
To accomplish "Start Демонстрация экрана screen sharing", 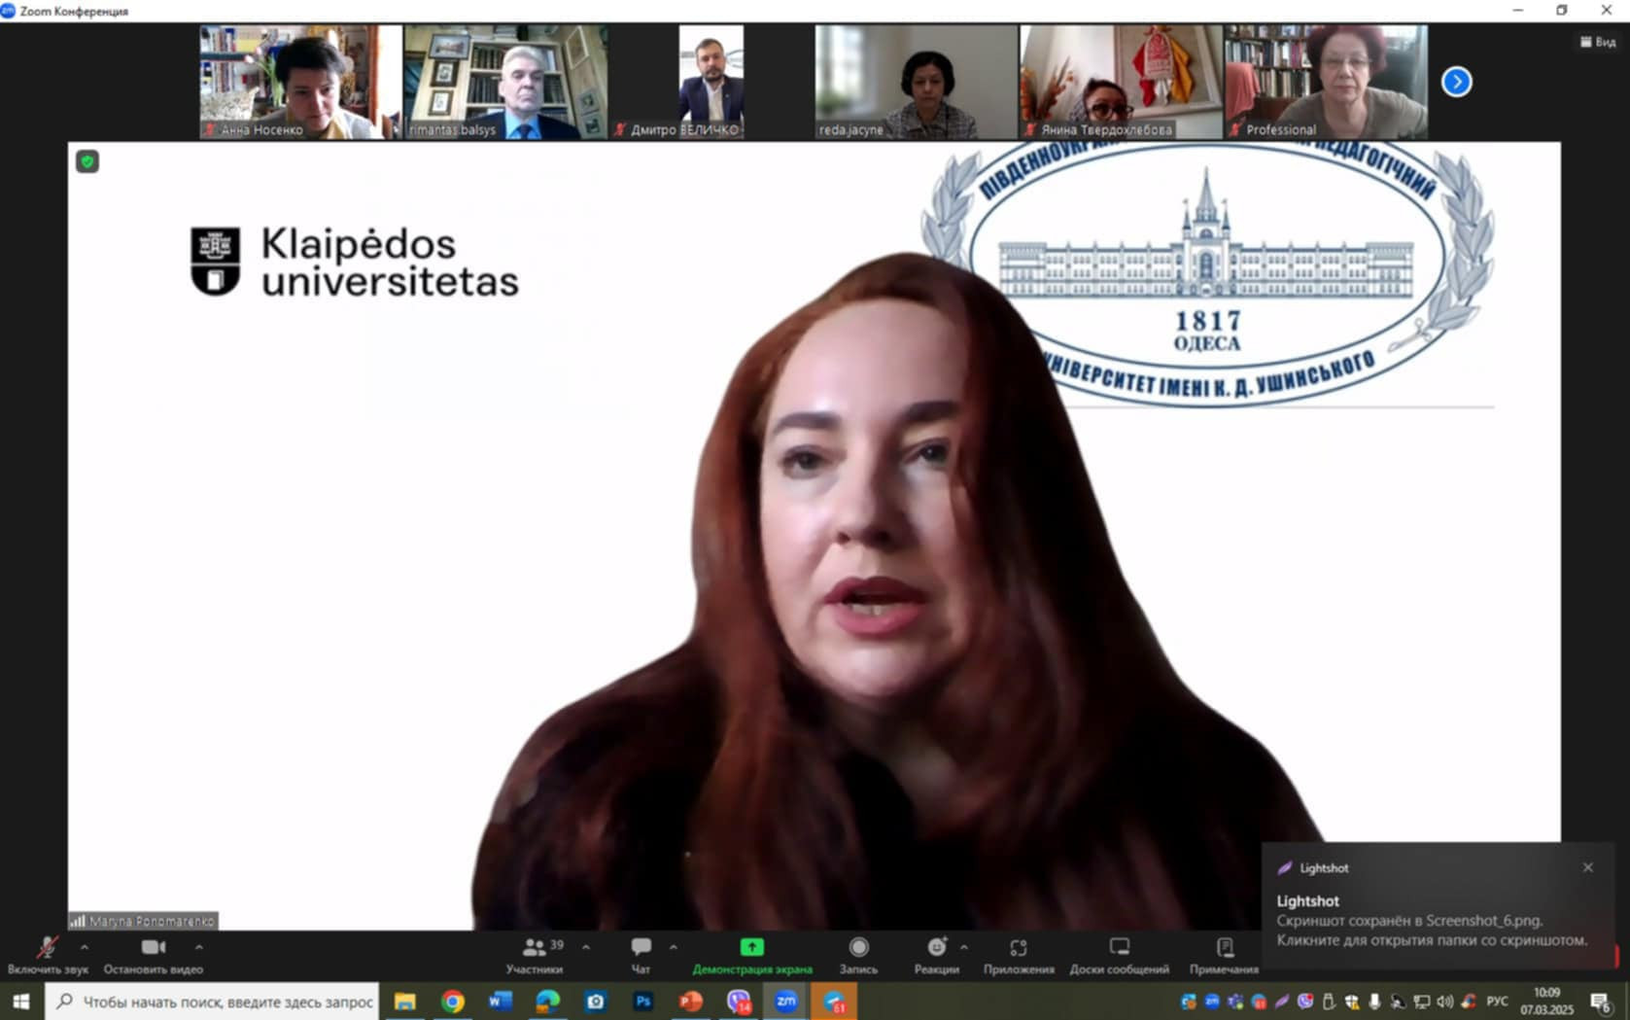I will point(752,955).
